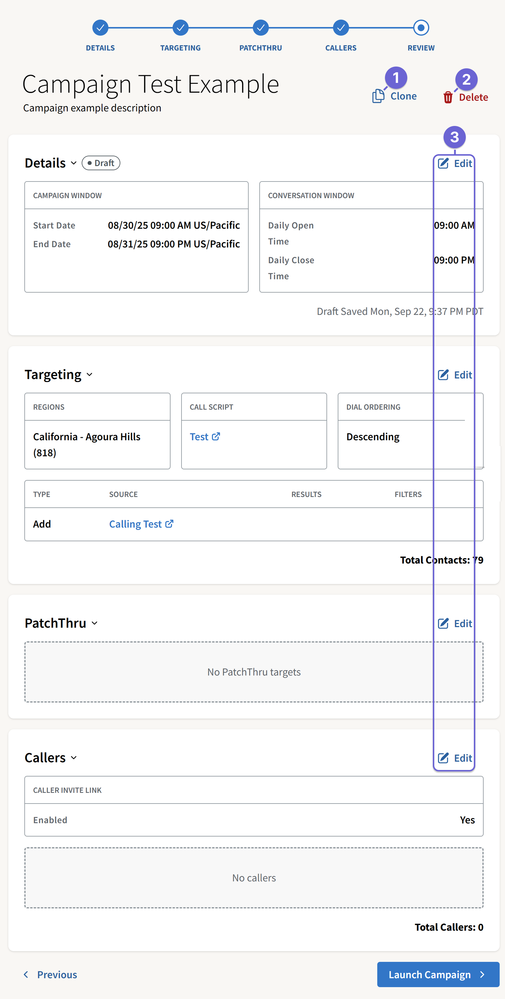The width and height of the screenshot is (505, 999).
Task: Click the Launch Campaign button
Action: click(438, 975)
